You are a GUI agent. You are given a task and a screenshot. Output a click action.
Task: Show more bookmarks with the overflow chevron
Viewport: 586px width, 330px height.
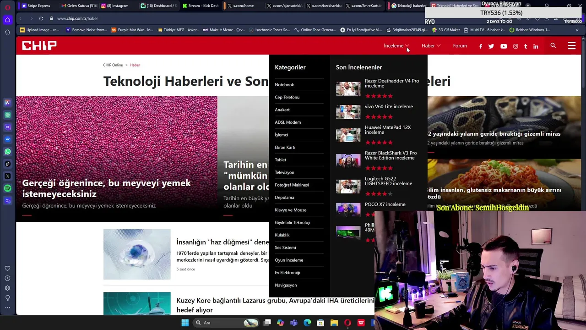tap(577, 30)
